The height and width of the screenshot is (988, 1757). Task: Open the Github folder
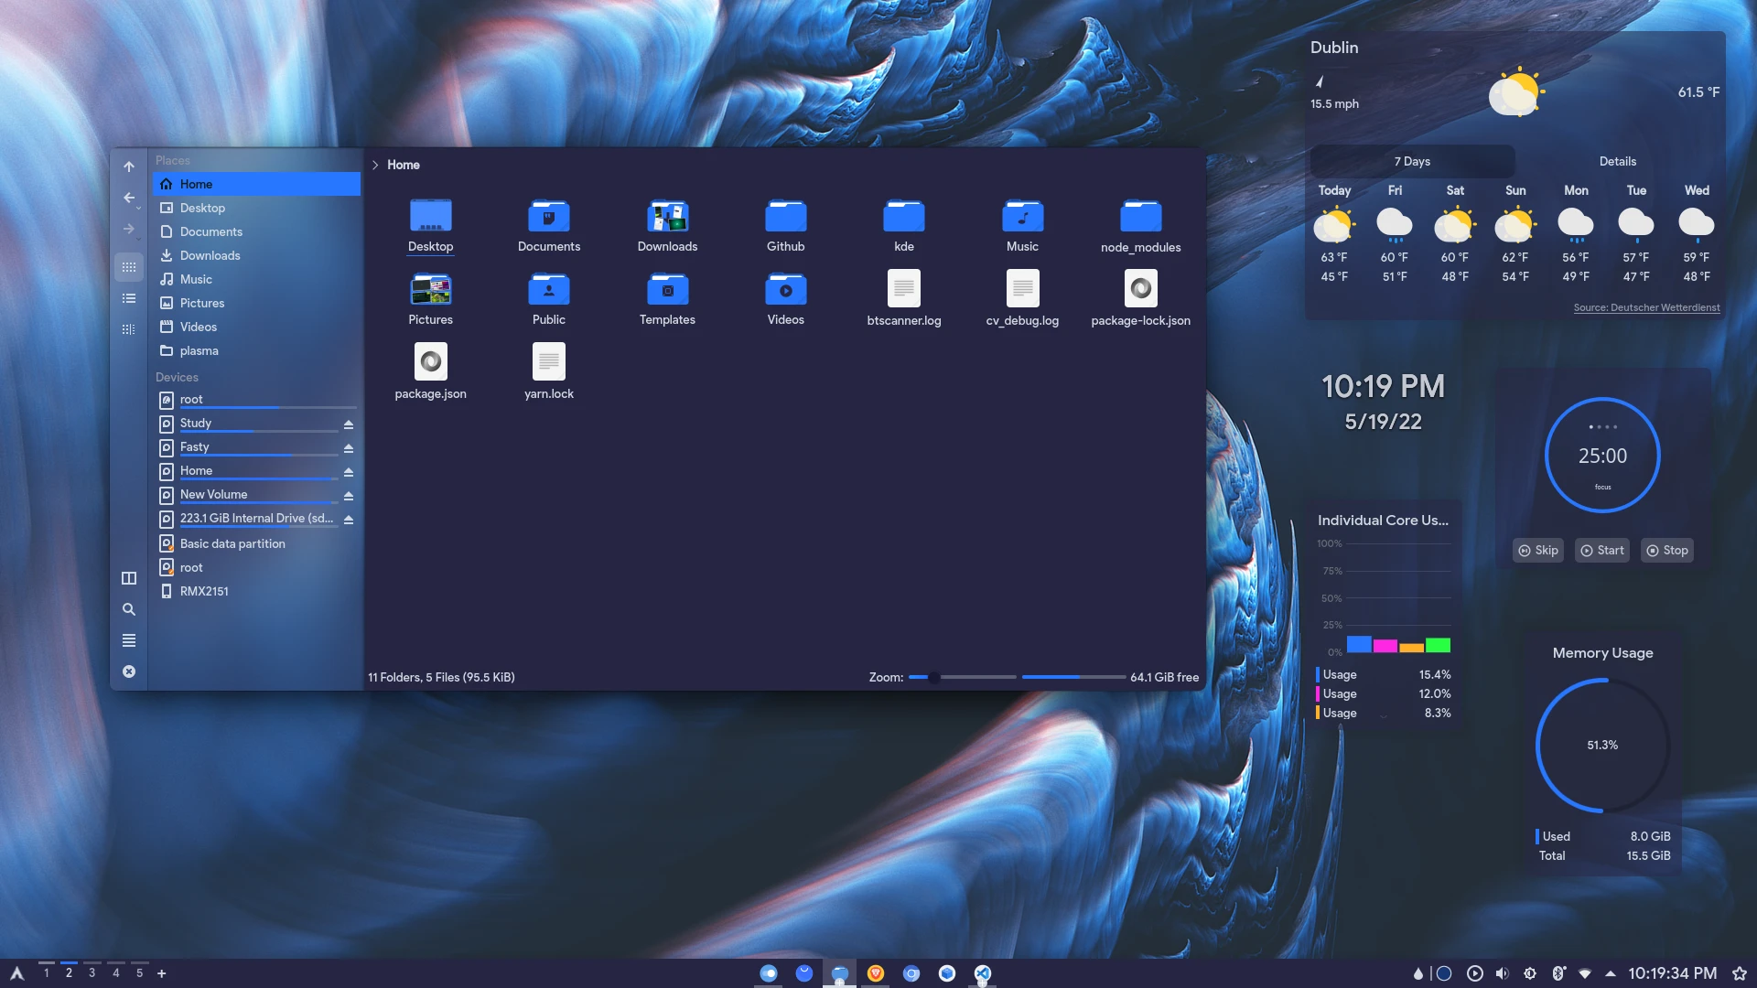[x=785, y=217]
